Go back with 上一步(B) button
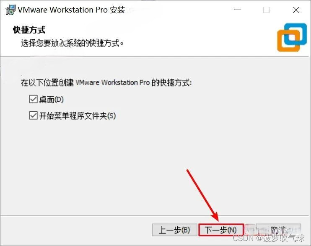 (174, 230)
